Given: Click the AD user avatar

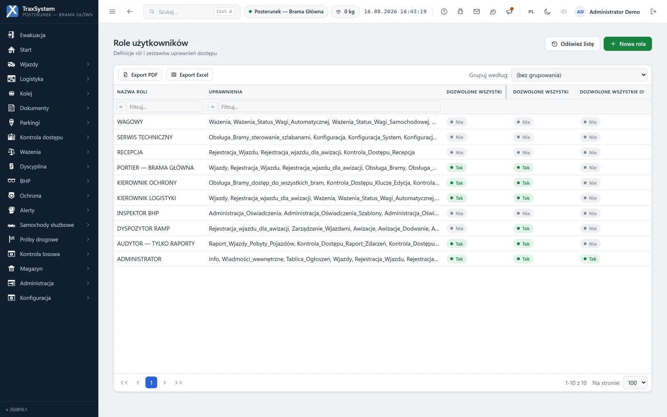Looking at the screenshot, I should tap(580, 12).
